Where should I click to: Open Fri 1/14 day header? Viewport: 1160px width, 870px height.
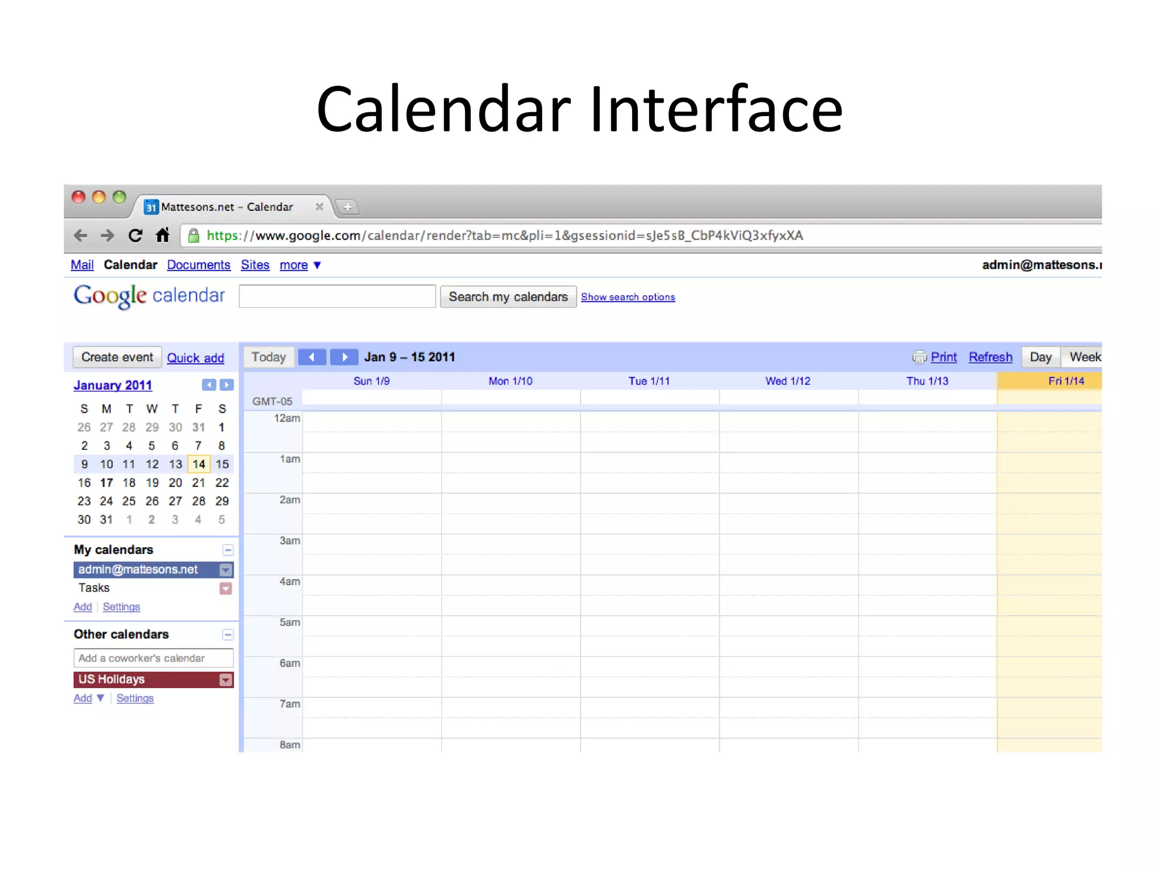coord(1066,381)
